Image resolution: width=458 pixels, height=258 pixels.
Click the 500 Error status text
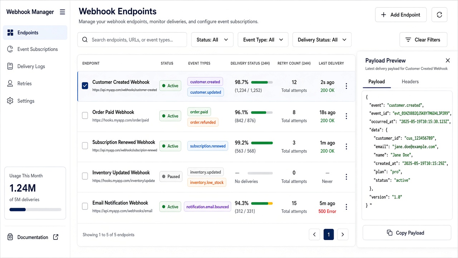[327, 211]
